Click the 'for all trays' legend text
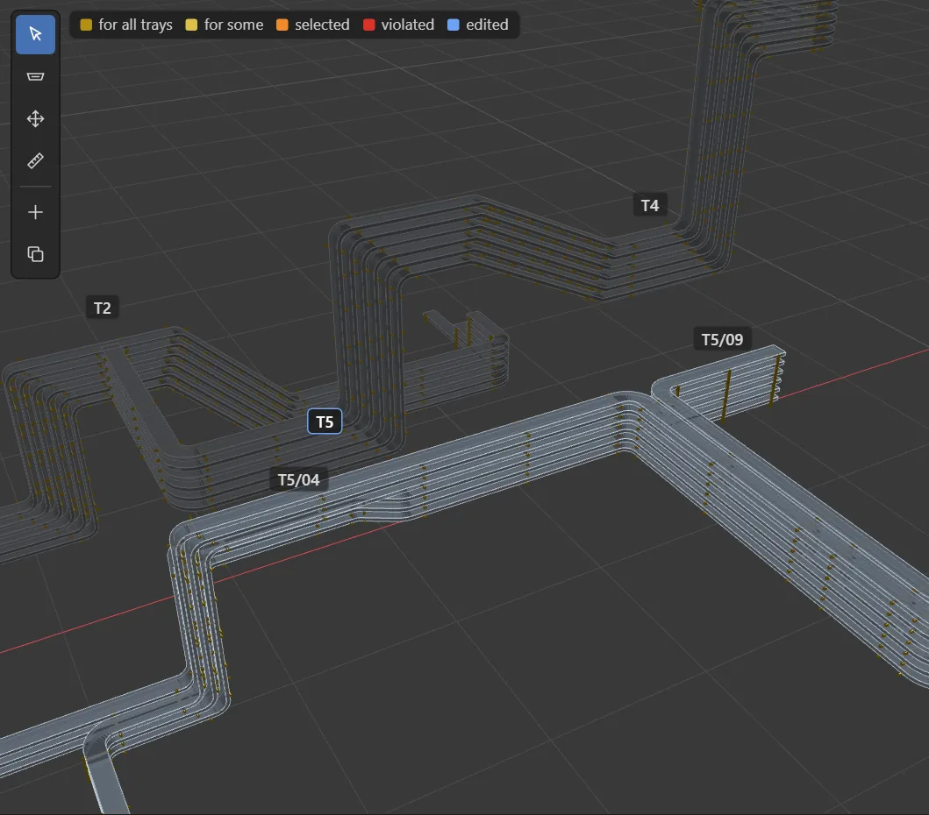The height and width of the screenshot is (815, 929). (136, 25)
